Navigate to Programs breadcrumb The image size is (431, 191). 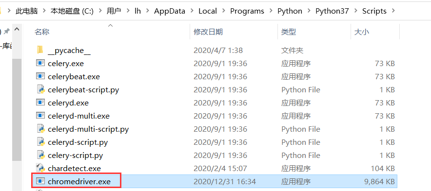(247, 11)
